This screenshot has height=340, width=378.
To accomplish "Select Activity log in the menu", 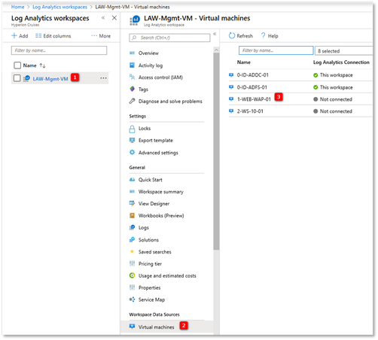I will [151, 65].
